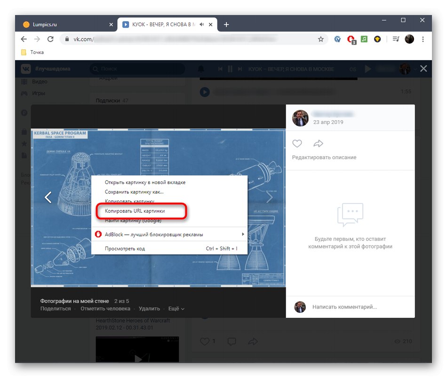The width and height of the screenshot is (447, 378).
Task: Show the previous photo with the left arrow
Action: coord(48,197)
